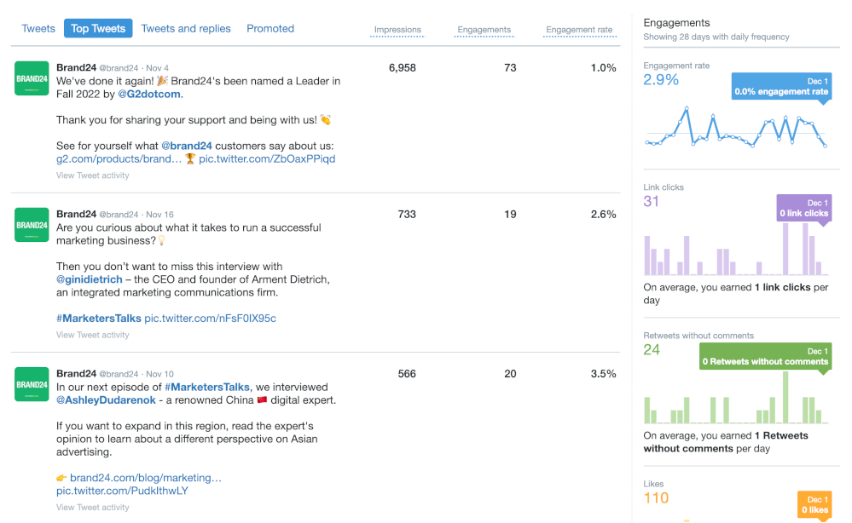Open pic.twitter.com/PudkIthwLY link

click(122, 491)
